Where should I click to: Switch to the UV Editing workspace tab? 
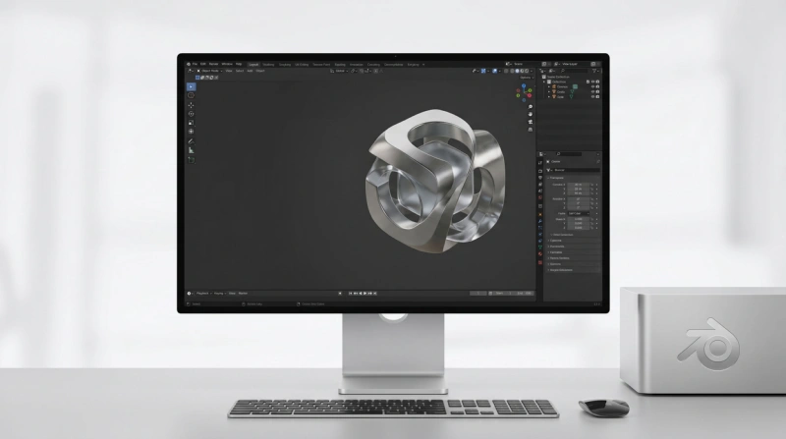(301, 65)
